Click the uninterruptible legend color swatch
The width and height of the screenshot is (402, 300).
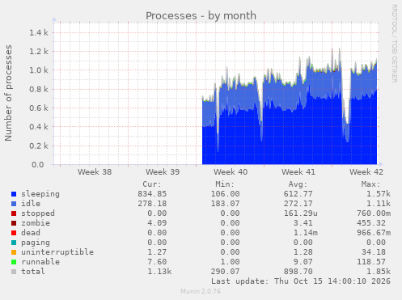coord(14,252)
